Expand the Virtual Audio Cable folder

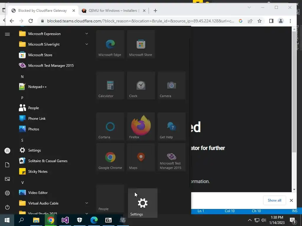(x=54, y=203)
